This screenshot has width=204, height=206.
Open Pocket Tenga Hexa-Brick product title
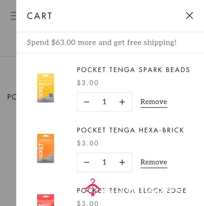[131, 130]
